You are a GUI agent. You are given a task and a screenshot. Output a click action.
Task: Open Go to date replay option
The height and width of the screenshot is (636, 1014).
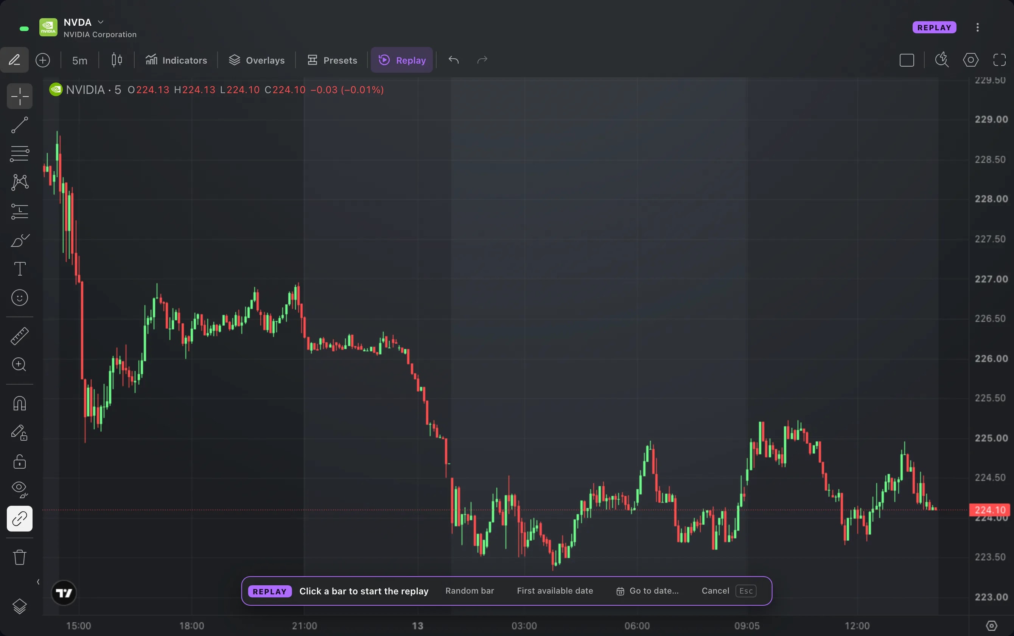[x=647, y=591]
